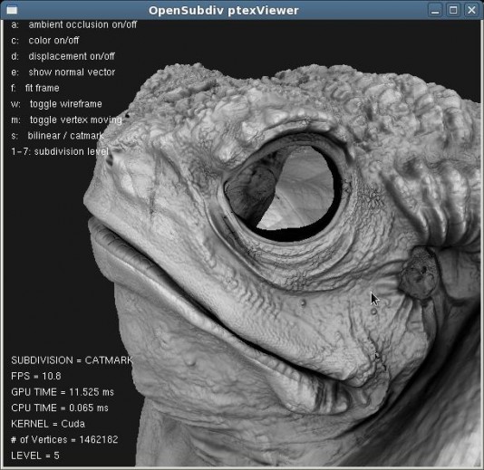Click the 'color on/off' hint line

[45, 41]
